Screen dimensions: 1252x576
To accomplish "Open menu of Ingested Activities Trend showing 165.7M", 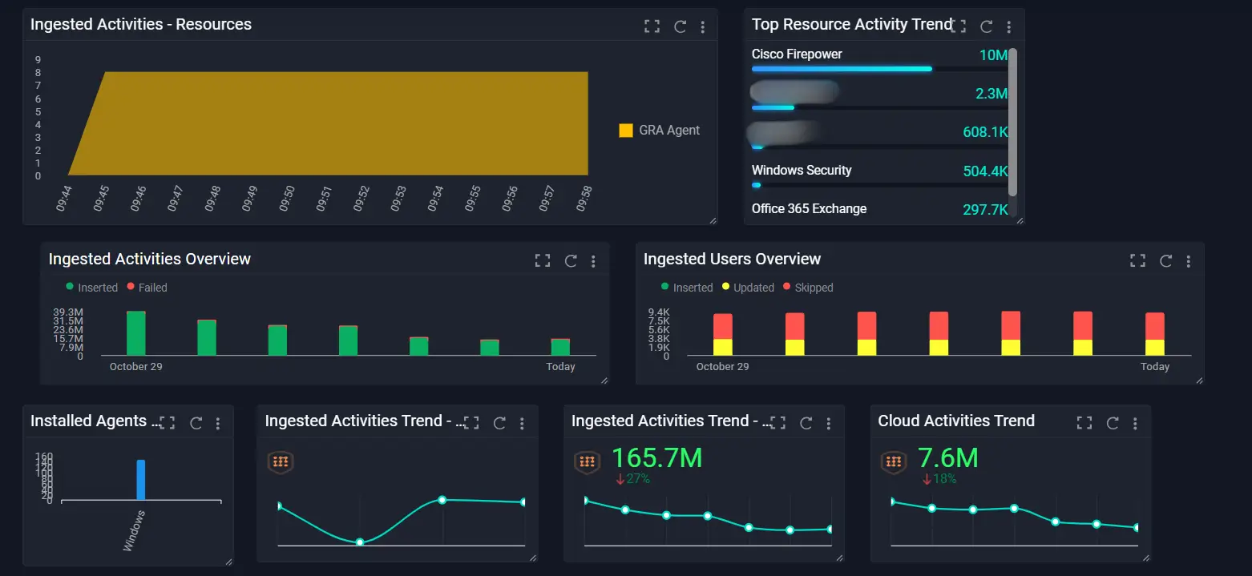I will tap(829, 423).
